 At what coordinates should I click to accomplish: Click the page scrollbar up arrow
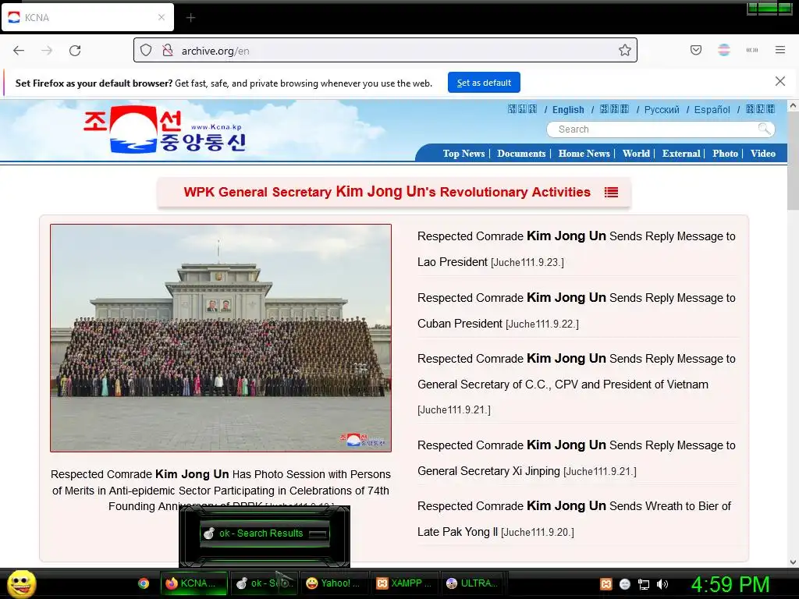[793, 105]
